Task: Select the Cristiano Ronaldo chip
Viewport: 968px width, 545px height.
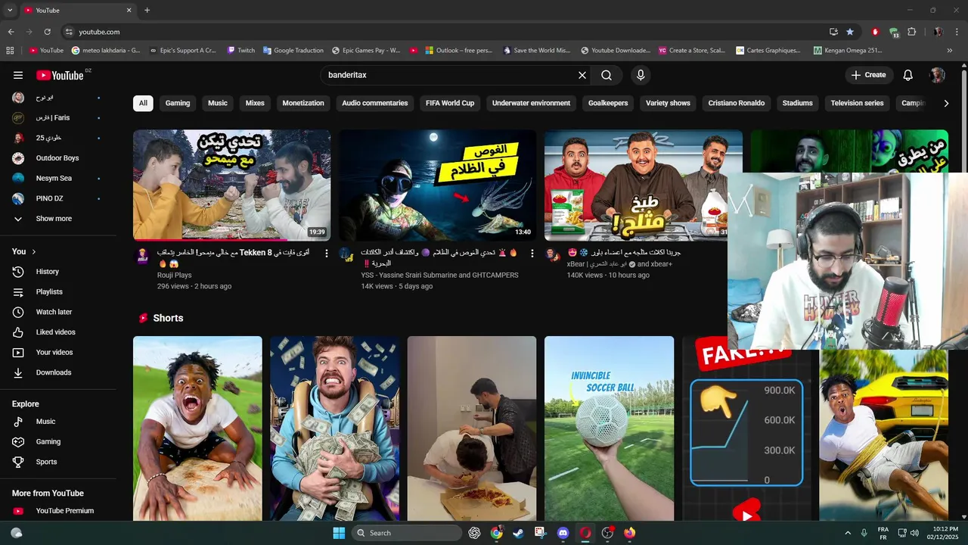Action: [737, 103]
